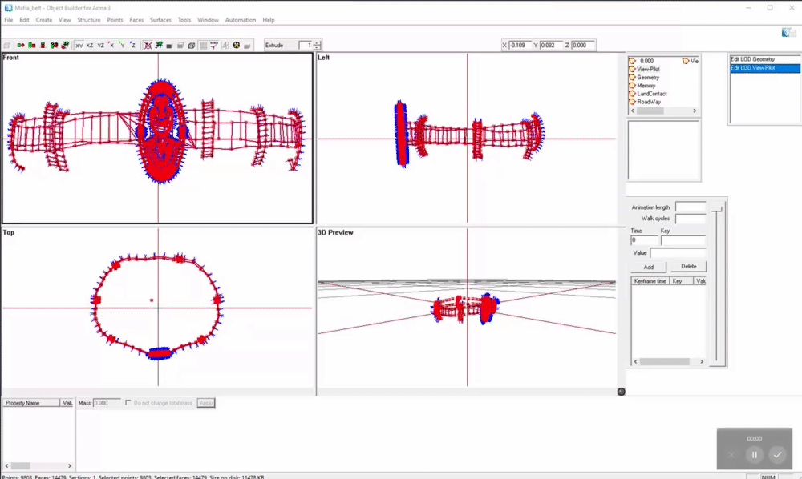Click the select faces mode icon
The height and width of the screenshot is (479, 802).
pos(32,46)
